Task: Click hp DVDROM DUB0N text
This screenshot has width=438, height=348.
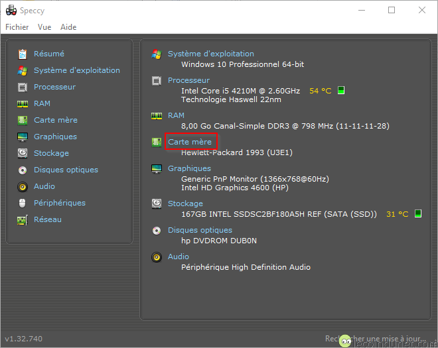Action: tap(219, 241)
